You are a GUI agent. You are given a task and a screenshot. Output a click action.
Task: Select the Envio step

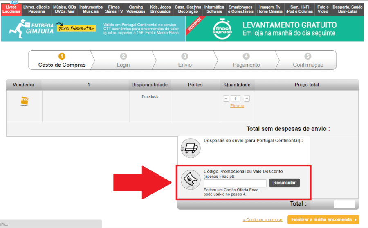[x=185, y=60]
